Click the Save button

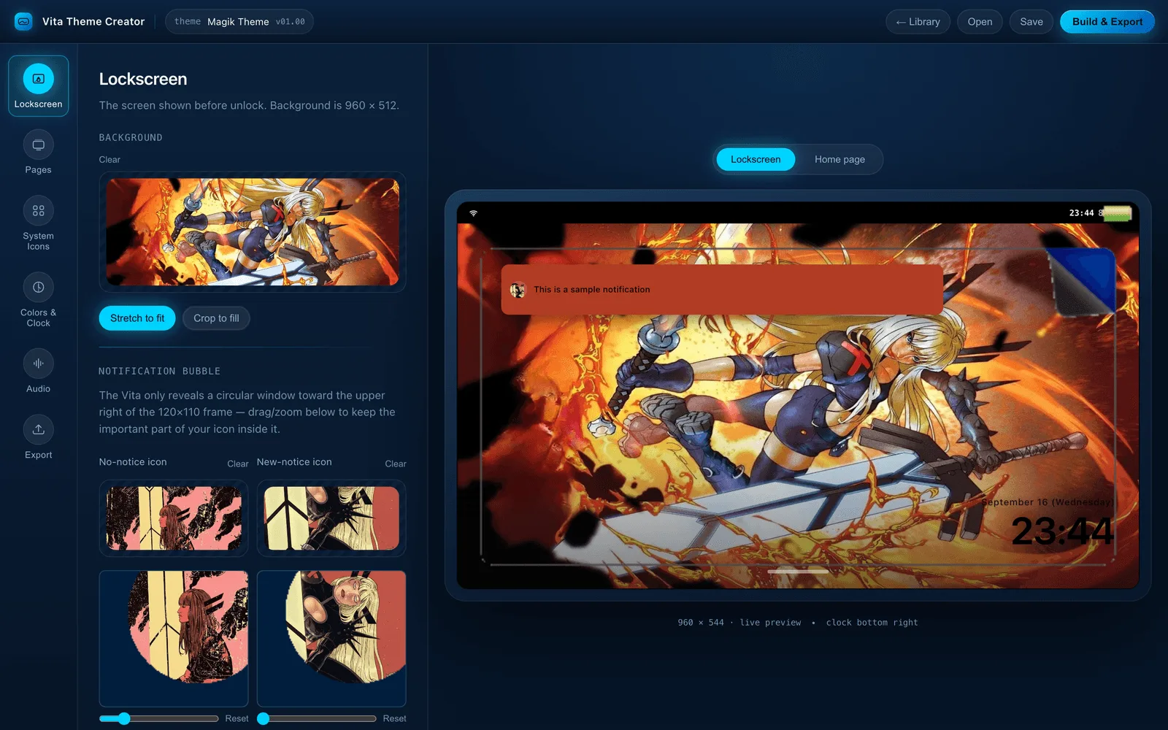1031,21
